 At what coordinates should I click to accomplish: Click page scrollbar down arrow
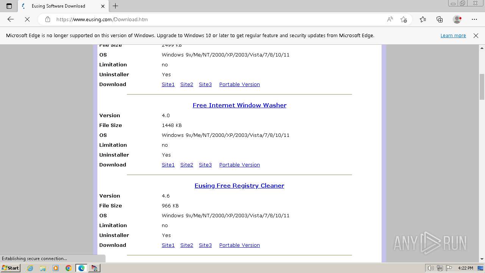coord(482,259)
